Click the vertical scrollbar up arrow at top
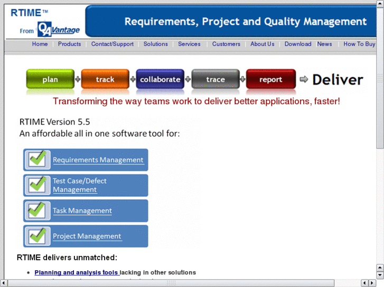Screen dimensions: 384x287 [x=380, y=4]
